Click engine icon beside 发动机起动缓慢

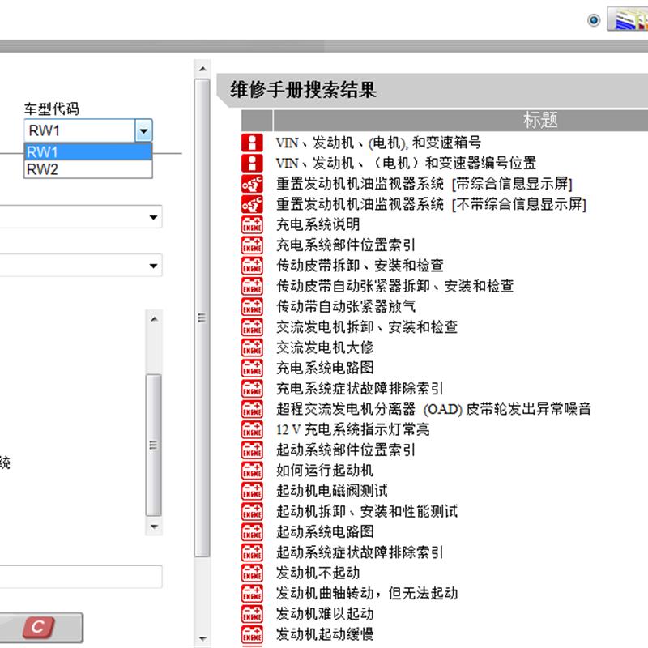point(252,634)
